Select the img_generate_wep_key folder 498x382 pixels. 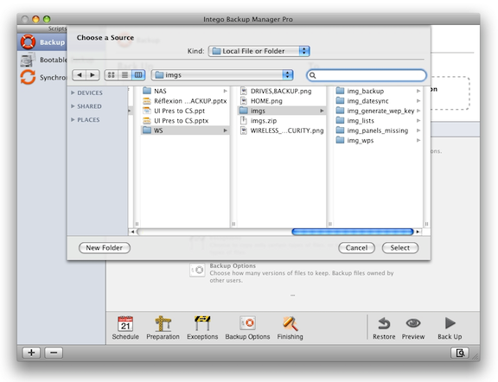(378, 111)
